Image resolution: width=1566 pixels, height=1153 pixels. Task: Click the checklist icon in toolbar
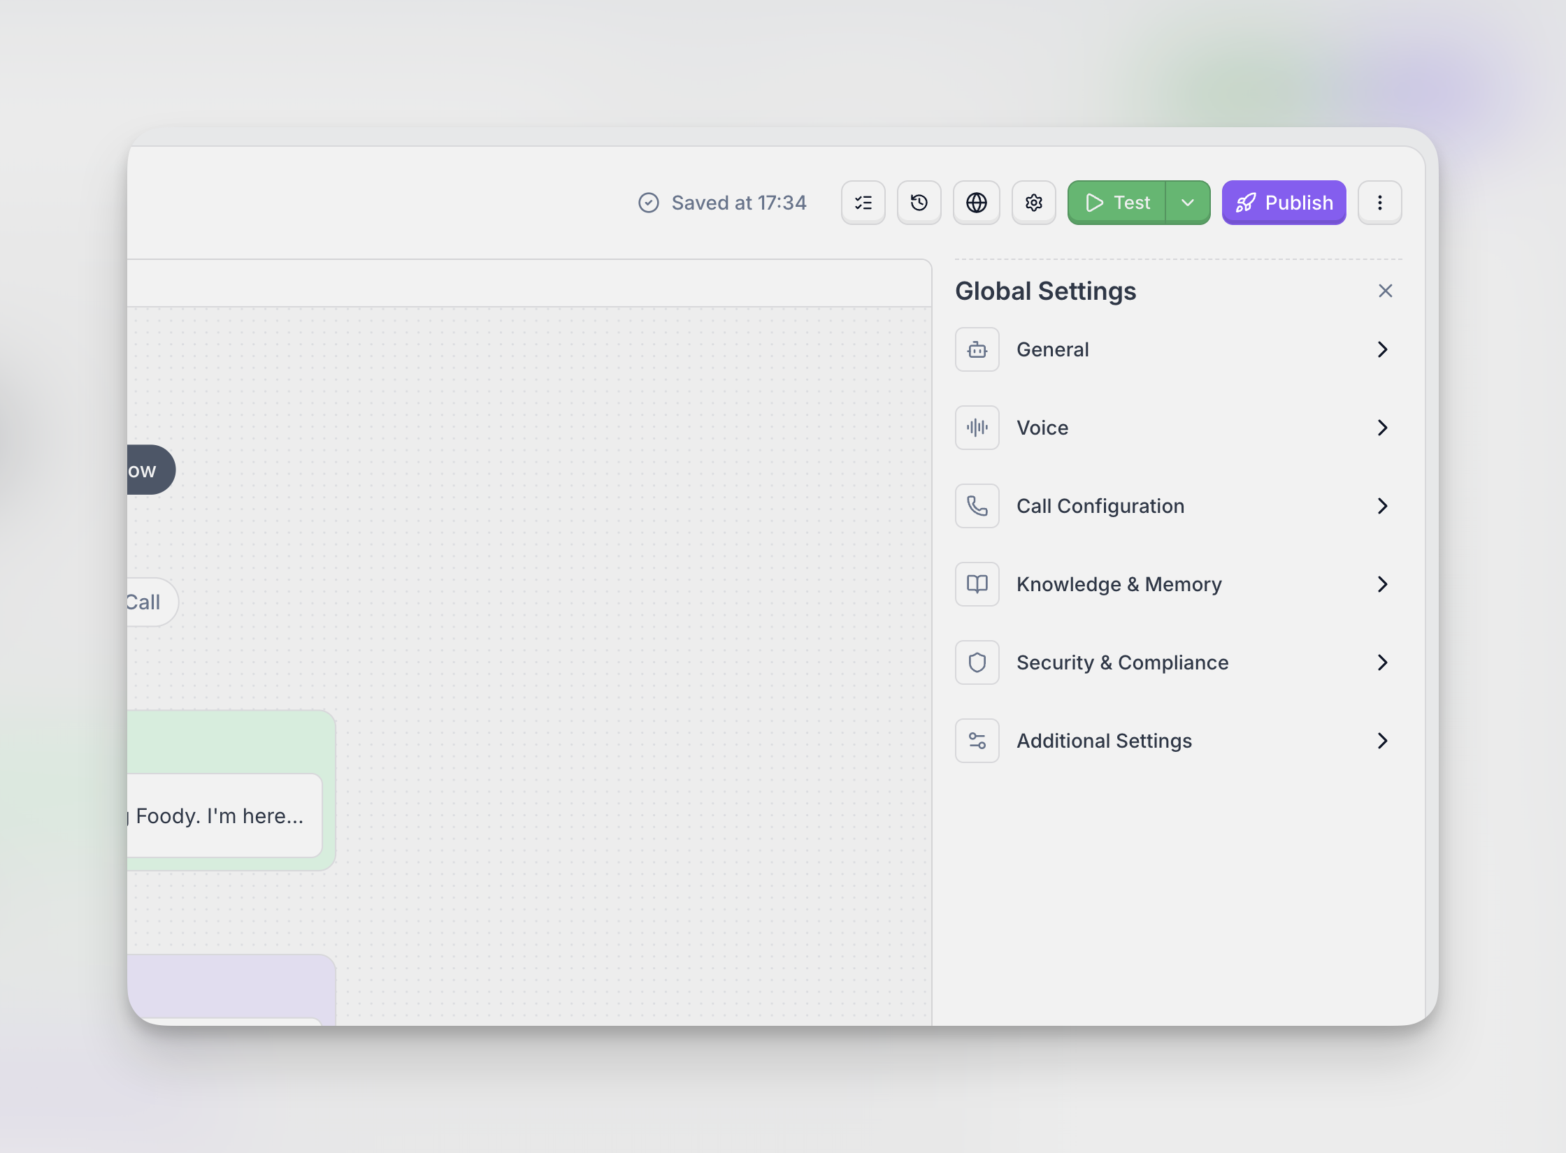[x=863, y=203]
